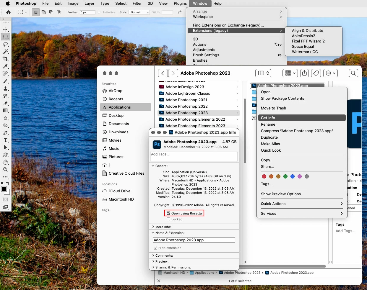Viewport: 367px width, 290px height.
Task: Select the Pen tool
Action: (5, 133)
